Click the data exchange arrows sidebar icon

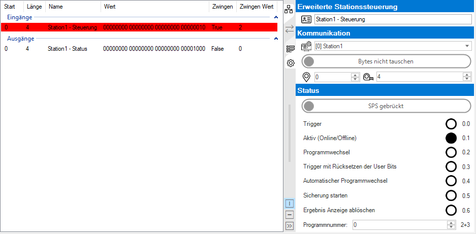pyautogui.click(x=290, y=29)
